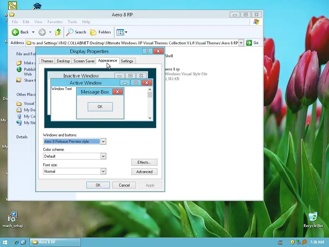
Task: Switch to the Settings tab
Action: [x=127, y=61]
